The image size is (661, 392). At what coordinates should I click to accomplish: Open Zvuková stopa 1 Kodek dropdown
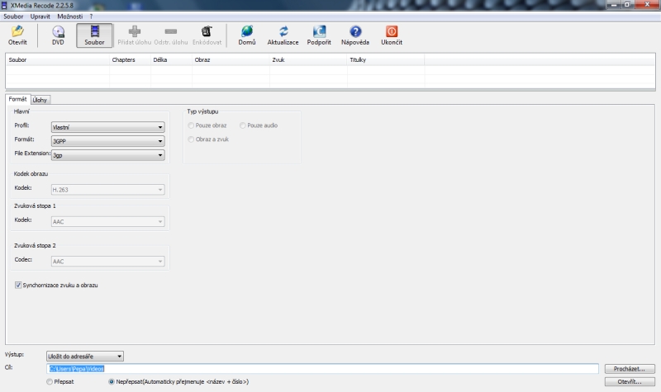pos(108,221)
